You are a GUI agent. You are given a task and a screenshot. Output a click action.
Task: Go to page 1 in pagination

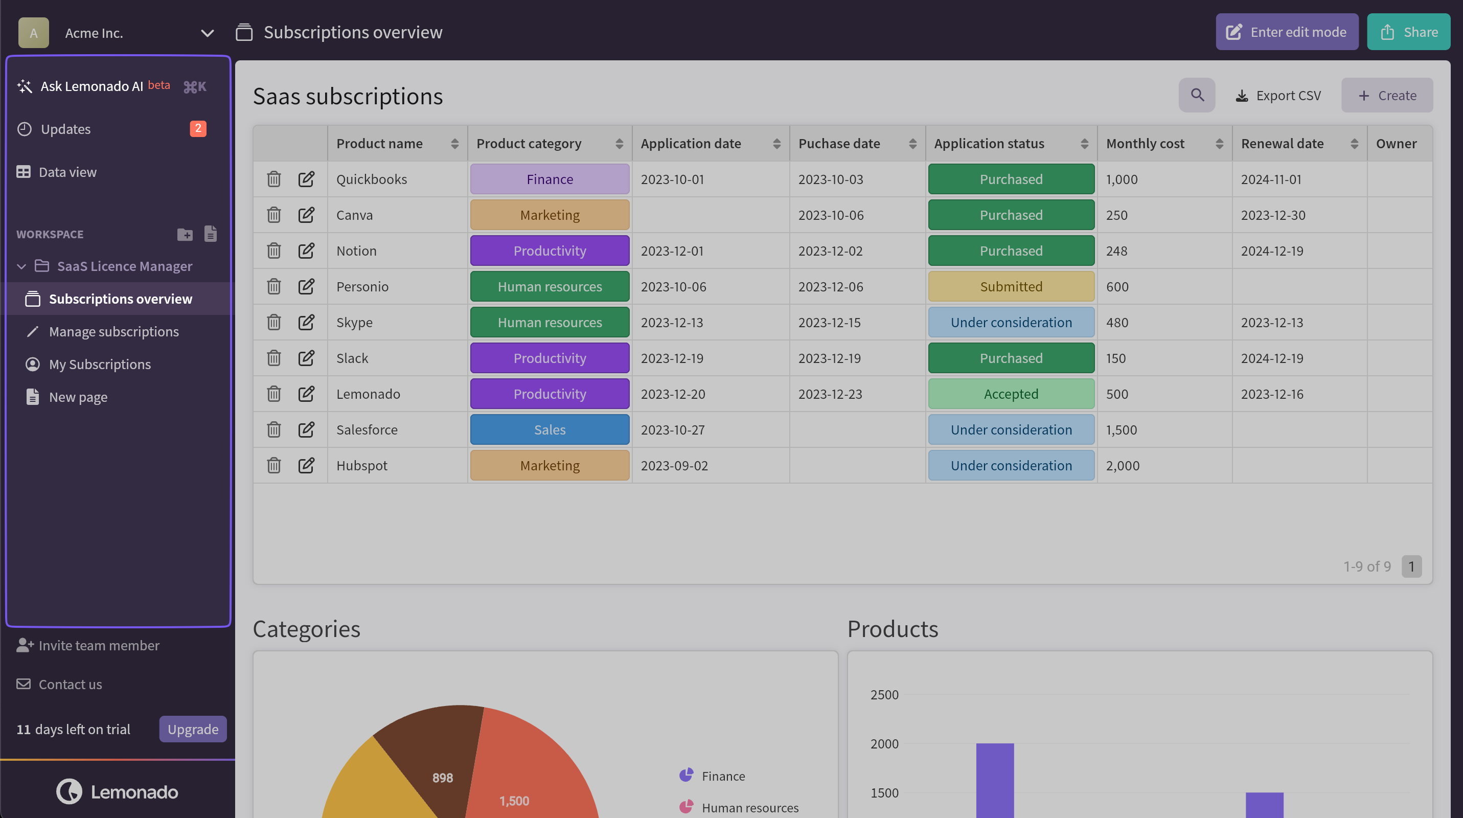tap(1411, 566)
